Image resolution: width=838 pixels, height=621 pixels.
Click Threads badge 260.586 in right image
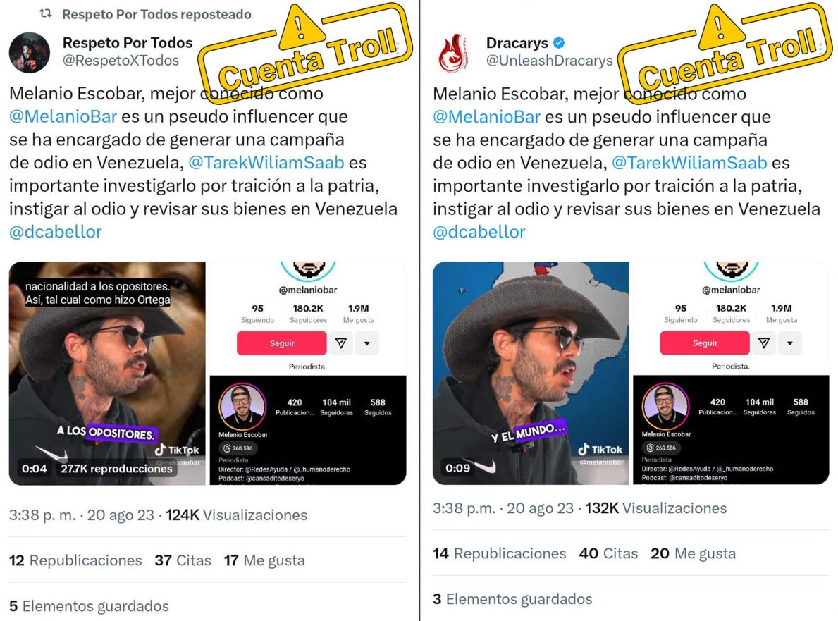[x=662, y=448]
